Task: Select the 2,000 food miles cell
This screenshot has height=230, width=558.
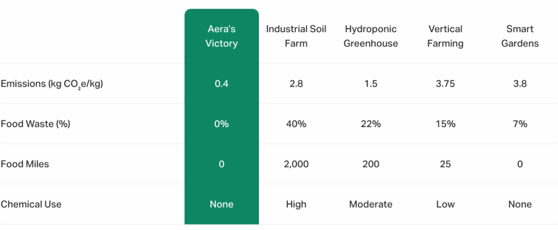Action: click(296, 164)
